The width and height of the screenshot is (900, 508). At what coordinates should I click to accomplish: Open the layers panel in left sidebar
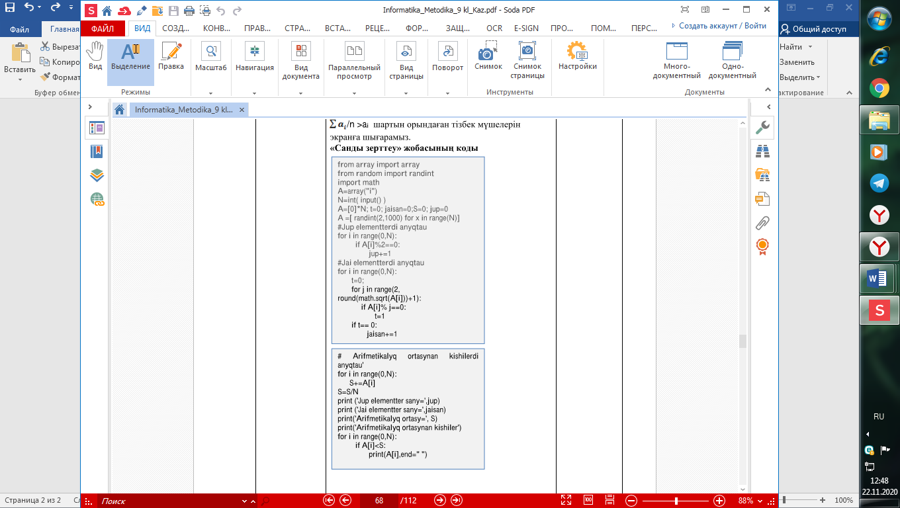(97, 175)
